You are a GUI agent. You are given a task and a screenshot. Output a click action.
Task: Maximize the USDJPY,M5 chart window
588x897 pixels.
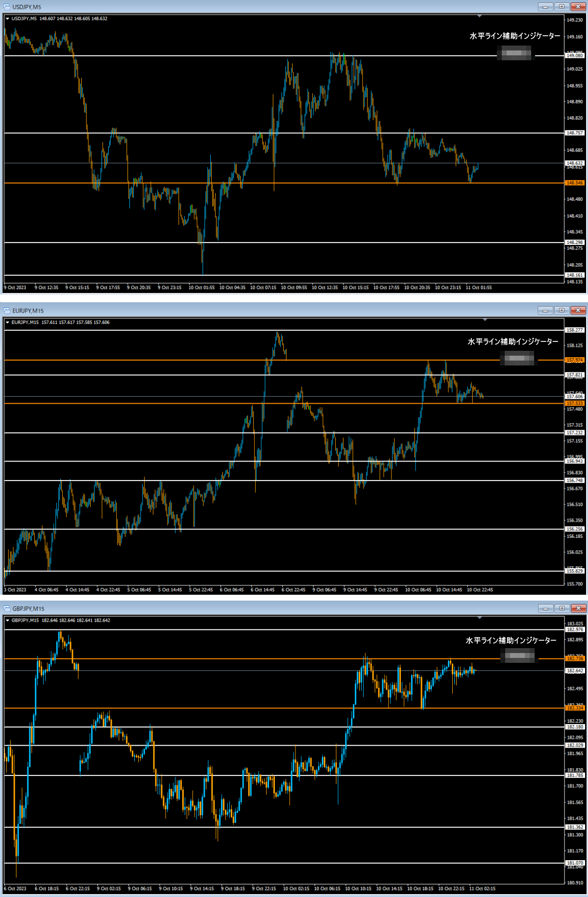pos(562,7)
